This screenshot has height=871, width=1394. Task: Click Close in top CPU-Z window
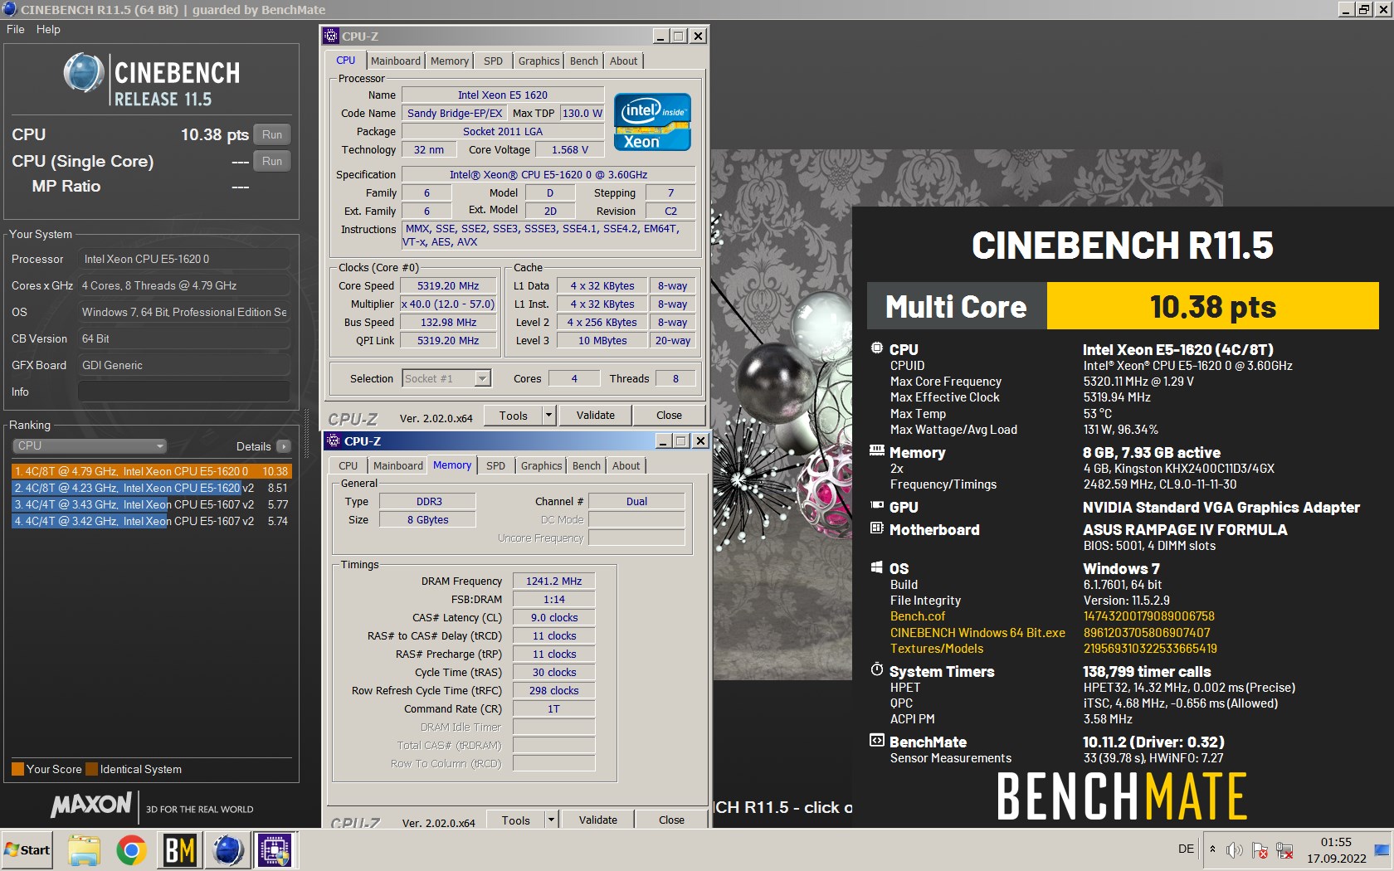click(x=669, y=415)
